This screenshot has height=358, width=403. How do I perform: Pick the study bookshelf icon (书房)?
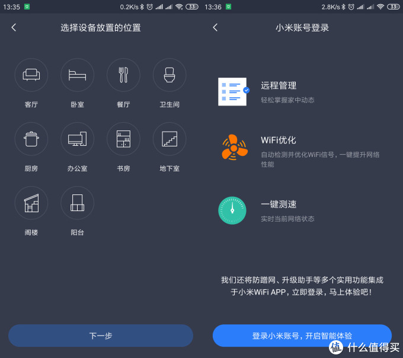tap(123, 139)
